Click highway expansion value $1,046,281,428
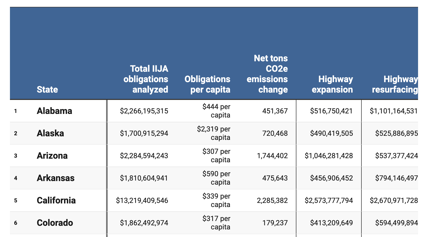This screenshot has height=237, width=428. pos(329,156)
